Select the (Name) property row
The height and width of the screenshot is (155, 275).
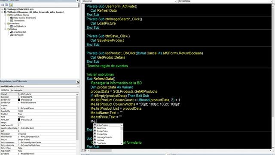point(38,94)
